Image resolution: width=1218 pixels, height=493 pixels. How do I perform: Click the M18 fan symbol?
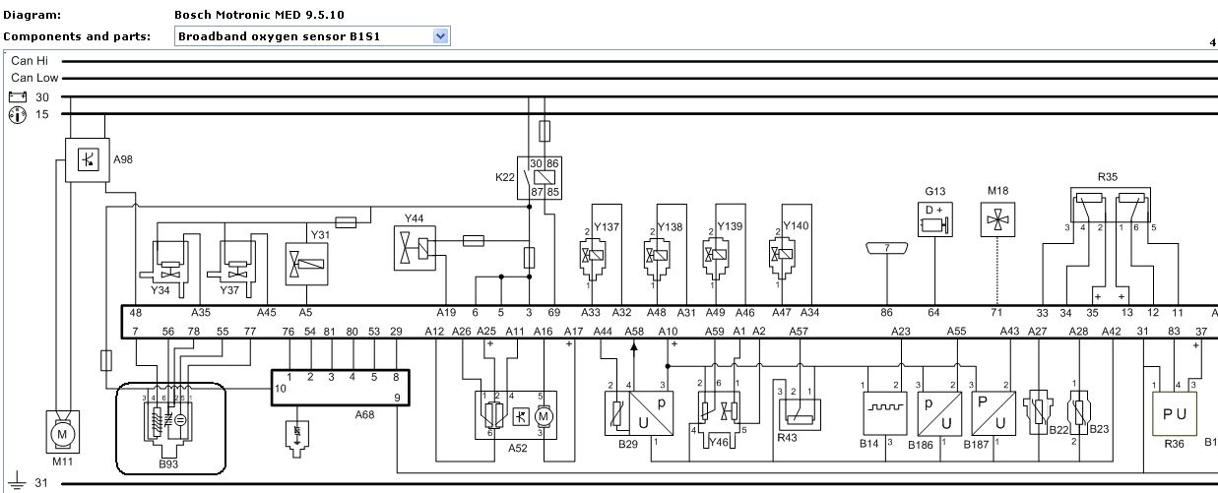(998, 219)
